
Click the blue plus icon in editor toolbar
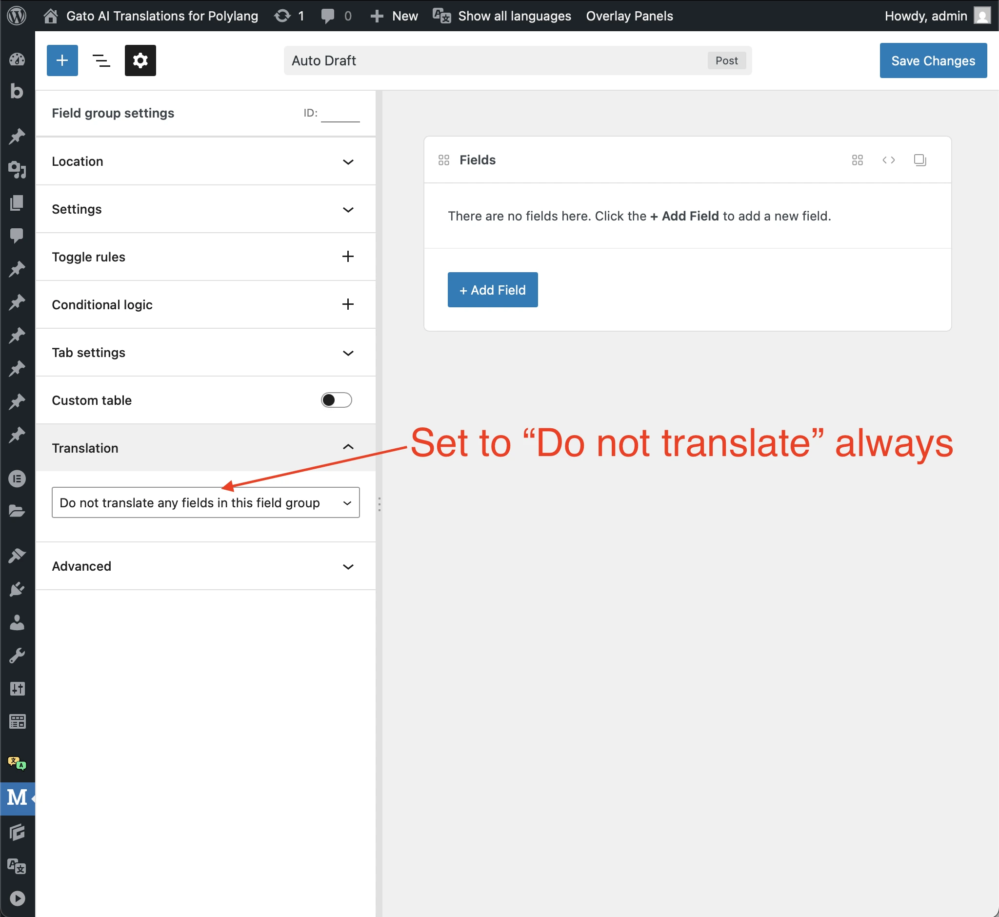click(x=61, y=60)
